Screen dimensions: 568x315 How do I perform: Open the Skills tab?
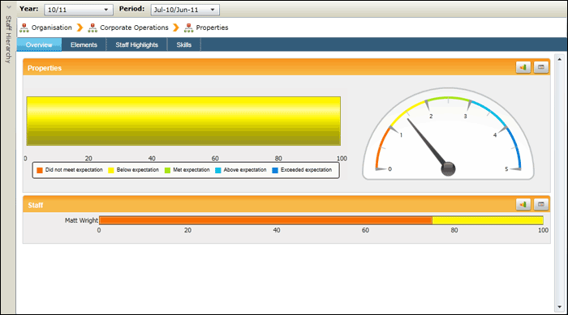click(183, 45)
